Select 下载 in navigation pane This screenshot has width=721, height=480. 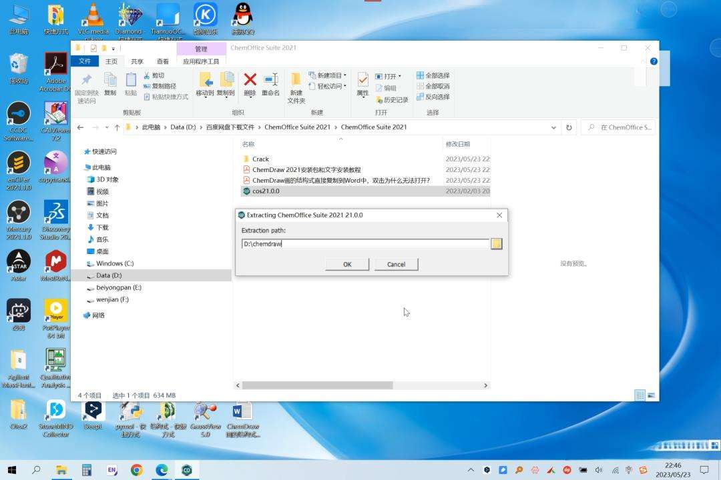[x=98, y=227]
